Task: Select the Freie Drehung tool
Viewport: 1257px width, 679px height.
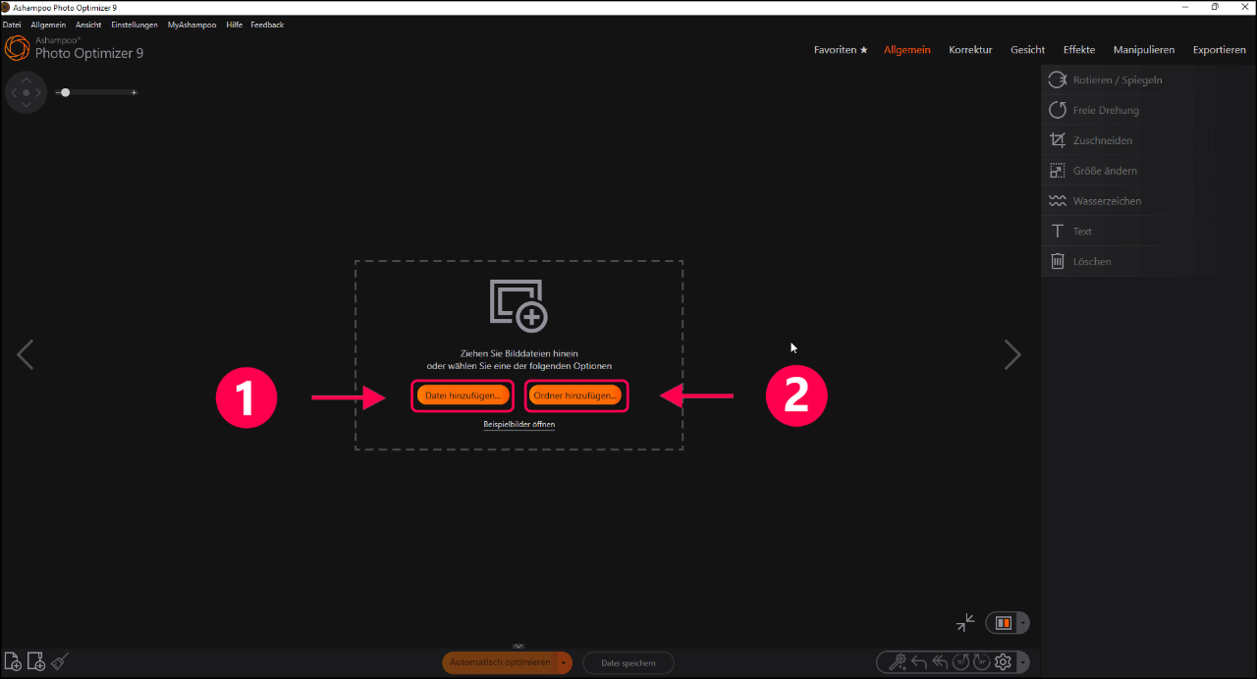Action: tap(1139, 111)
